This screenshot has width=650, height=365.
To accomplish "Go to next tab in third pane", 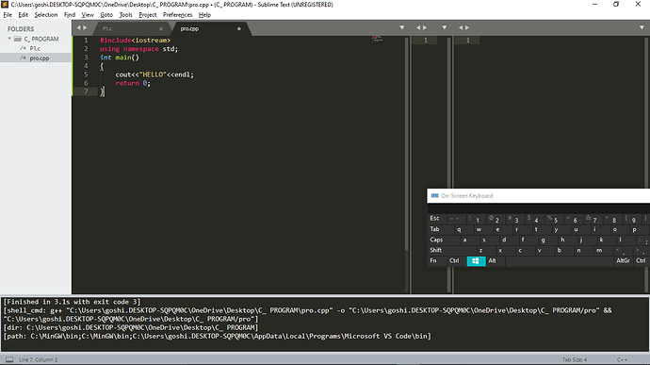I will click(x=467, y=27).
